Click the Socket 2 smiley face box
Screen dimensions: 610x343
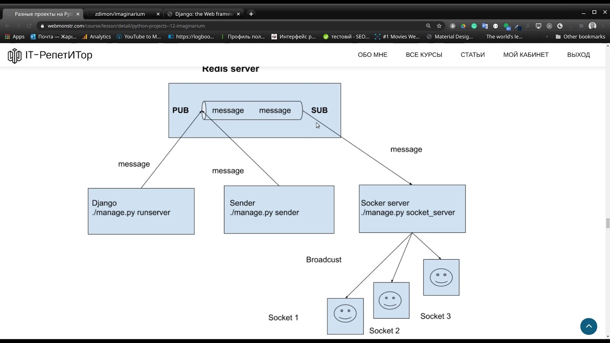click(x=391, y=300)
